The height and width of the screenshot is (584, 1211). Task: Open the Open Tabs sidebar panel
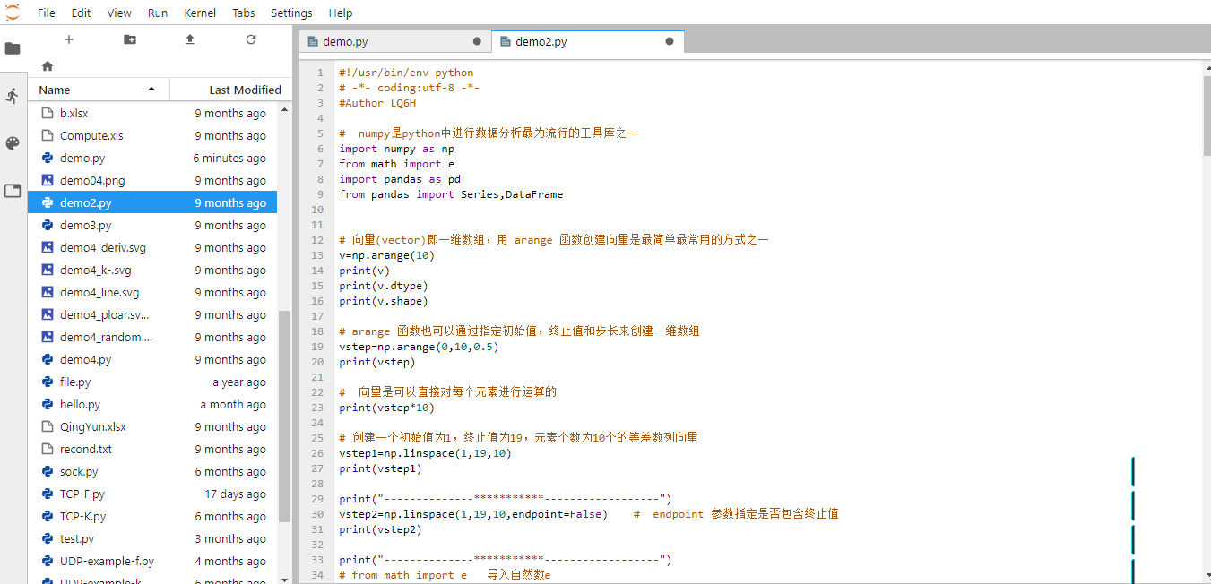click(13, 191)
